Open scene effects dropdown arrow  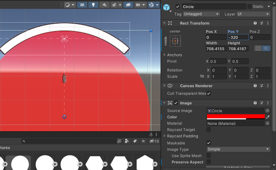[x=120, y=5]
